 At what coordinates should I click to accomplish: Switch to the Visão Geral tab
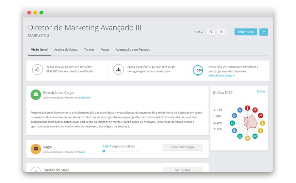39,50
